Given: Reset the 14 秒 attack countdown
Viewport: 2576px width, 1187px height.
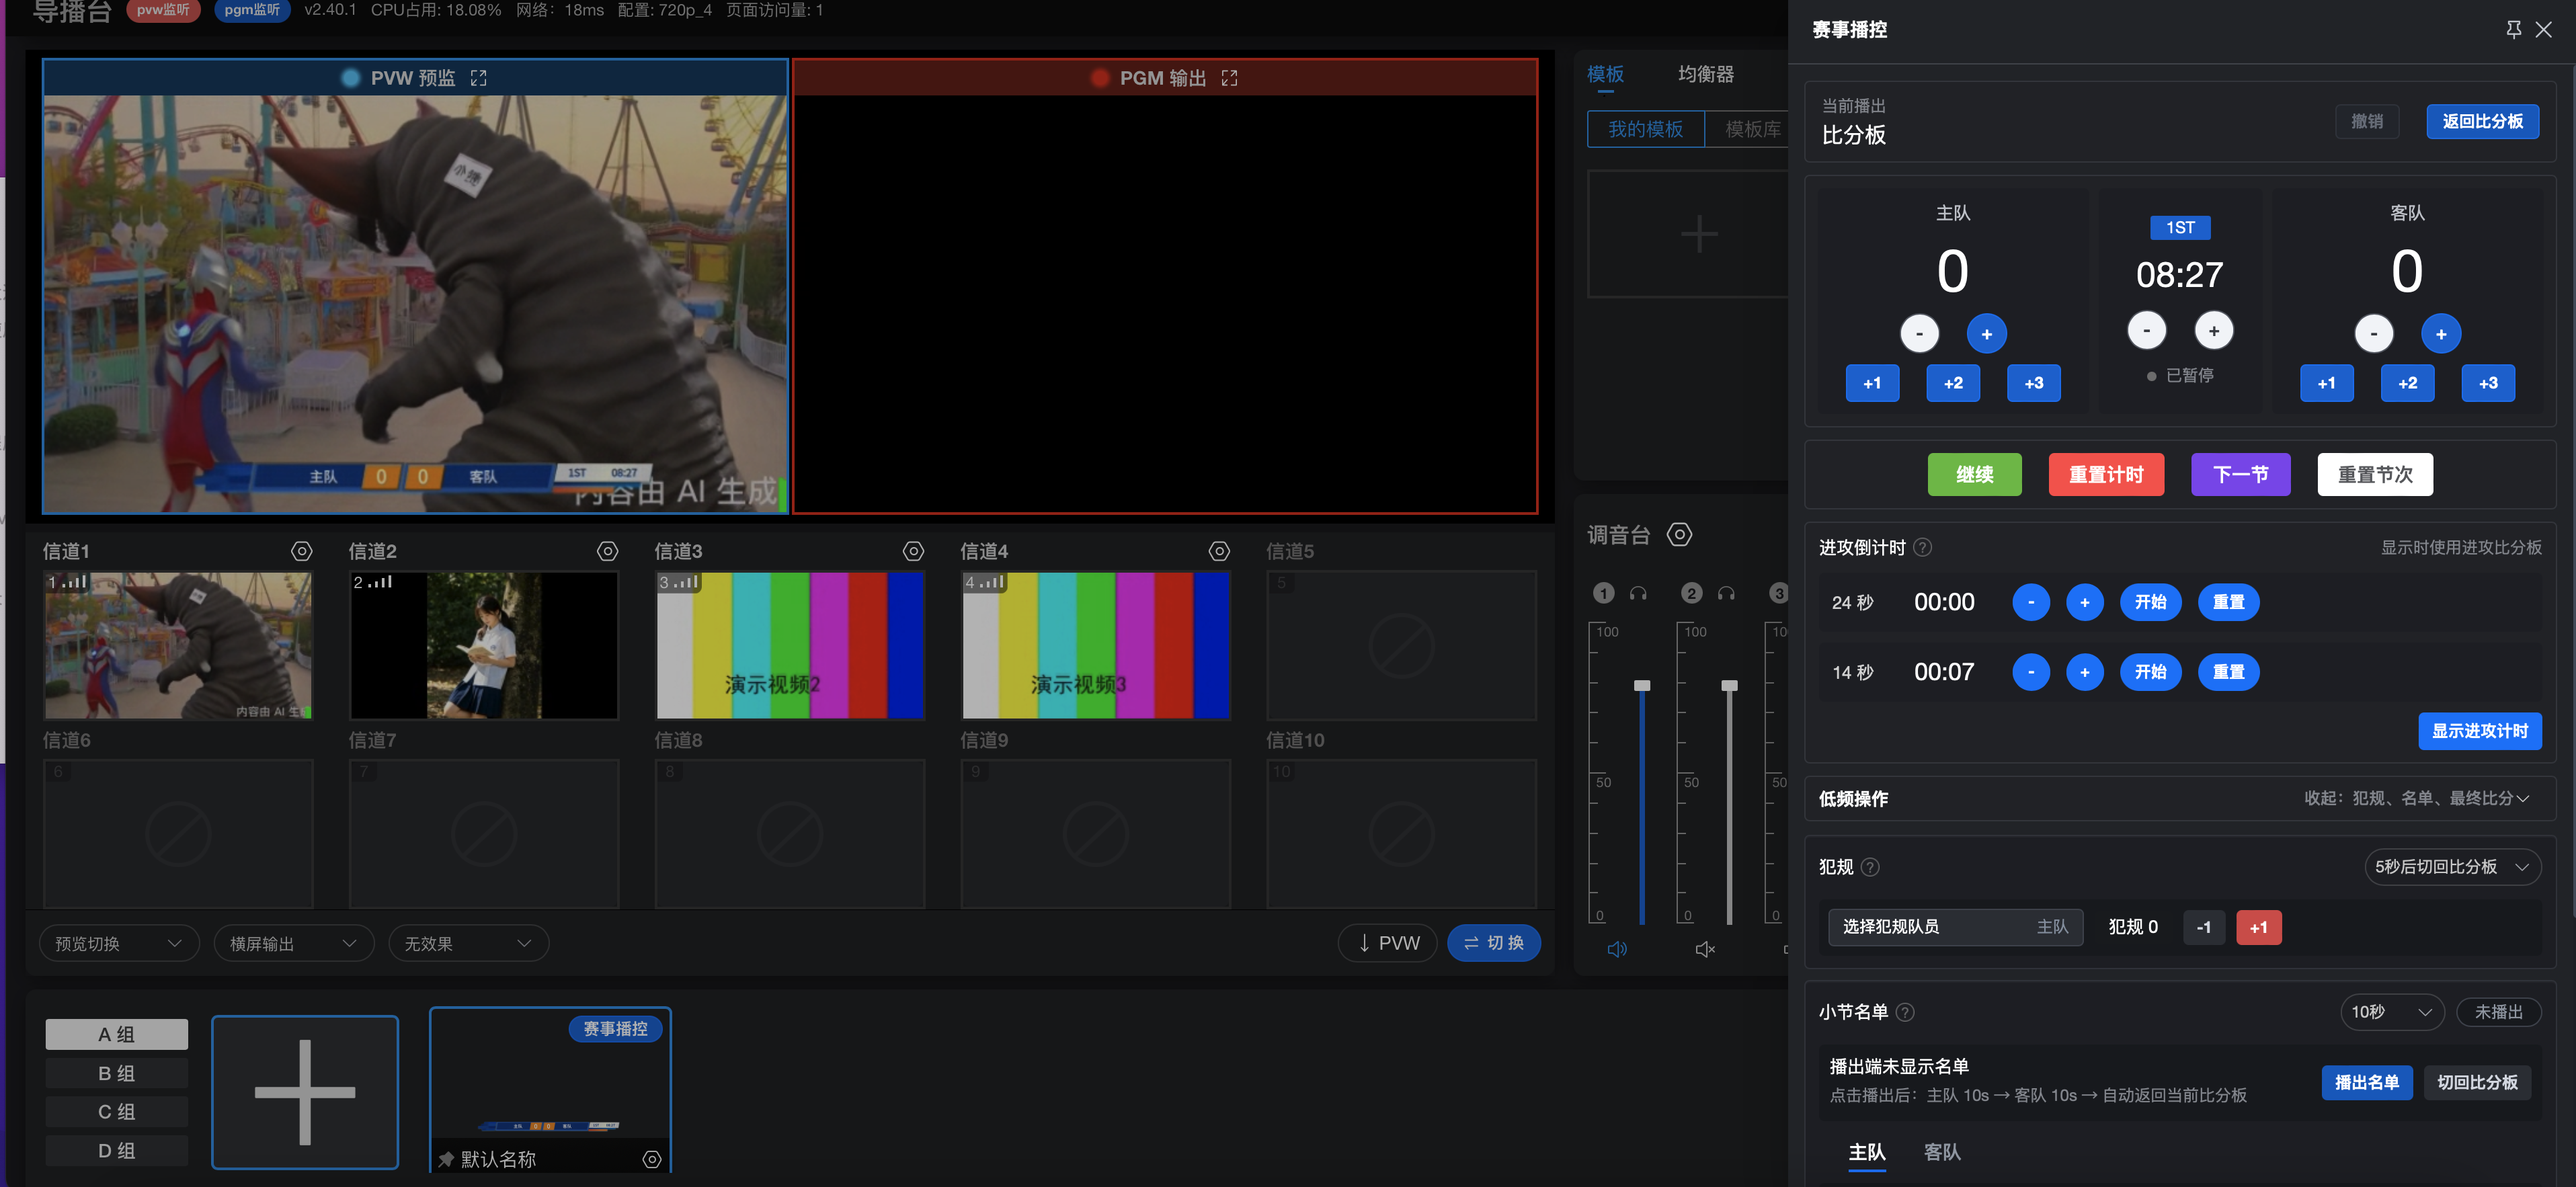Looking at the screenshot, I should [2228, 672].
